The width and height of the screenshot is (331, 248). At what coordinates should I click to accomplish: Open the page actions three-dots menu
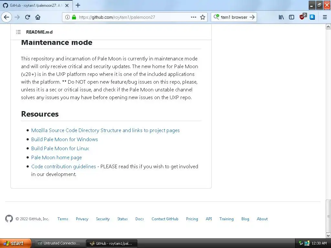point(193,17)
